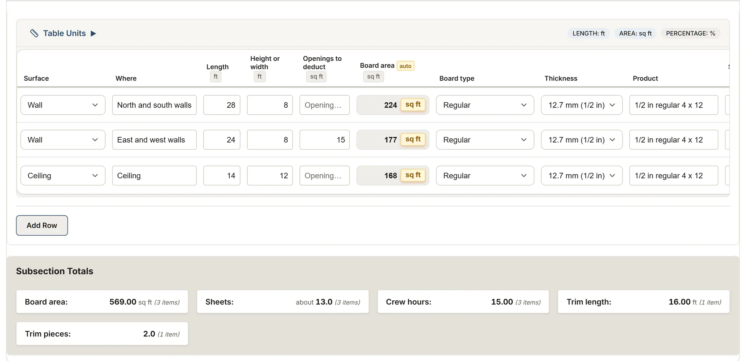The width and height of the screenshot is (746, 361).
Task: Click Height field in East and west walls row
Action: pyautogui.click(x=270, y=140)
